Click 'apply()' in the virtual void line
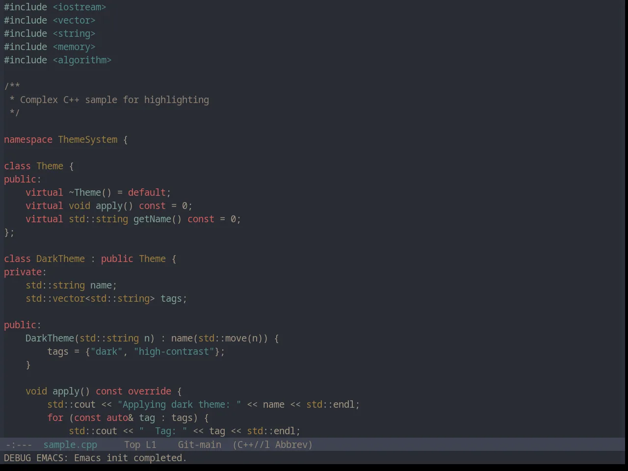Viewport: 628px width, 471px height. pos(114,206)
